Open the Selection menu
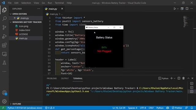Viewport: 196px width, 110px height. pyautogui.click(x=26, y=3)
